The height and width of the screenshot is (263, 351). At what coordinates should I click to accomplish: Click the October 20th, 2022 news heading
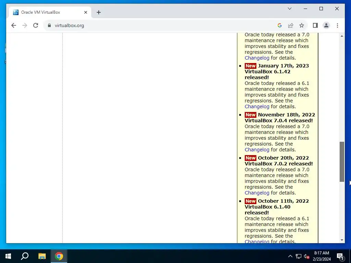tap(283, 158)
